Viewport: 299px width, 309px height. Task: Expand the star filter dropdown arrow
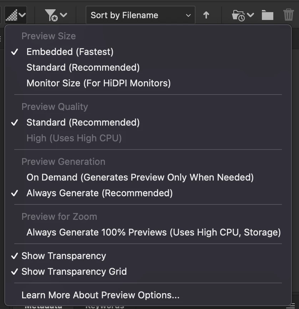click(x=64, y=15)
